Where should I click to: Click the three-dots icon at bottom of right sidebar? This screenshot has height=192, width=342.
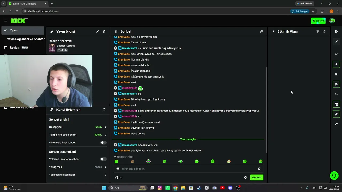(x=336, y=124)
